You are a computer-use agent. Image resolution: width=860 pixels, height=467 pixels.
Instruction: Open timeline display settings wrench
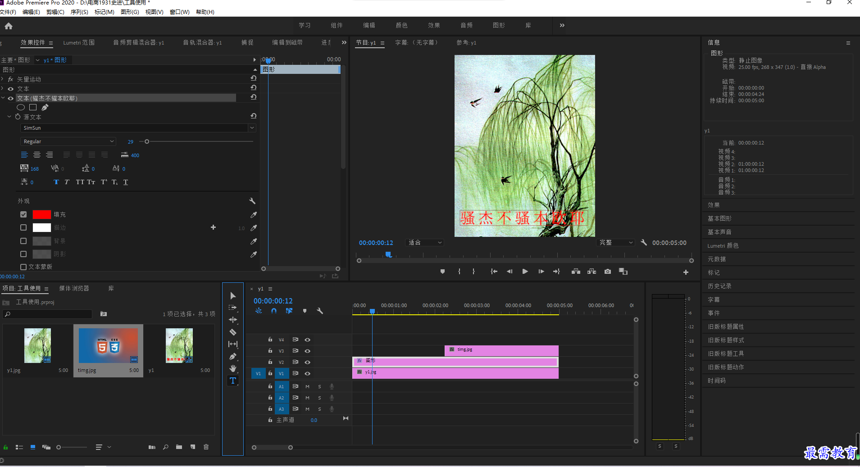pyautogui.click(x=320, y=311)
